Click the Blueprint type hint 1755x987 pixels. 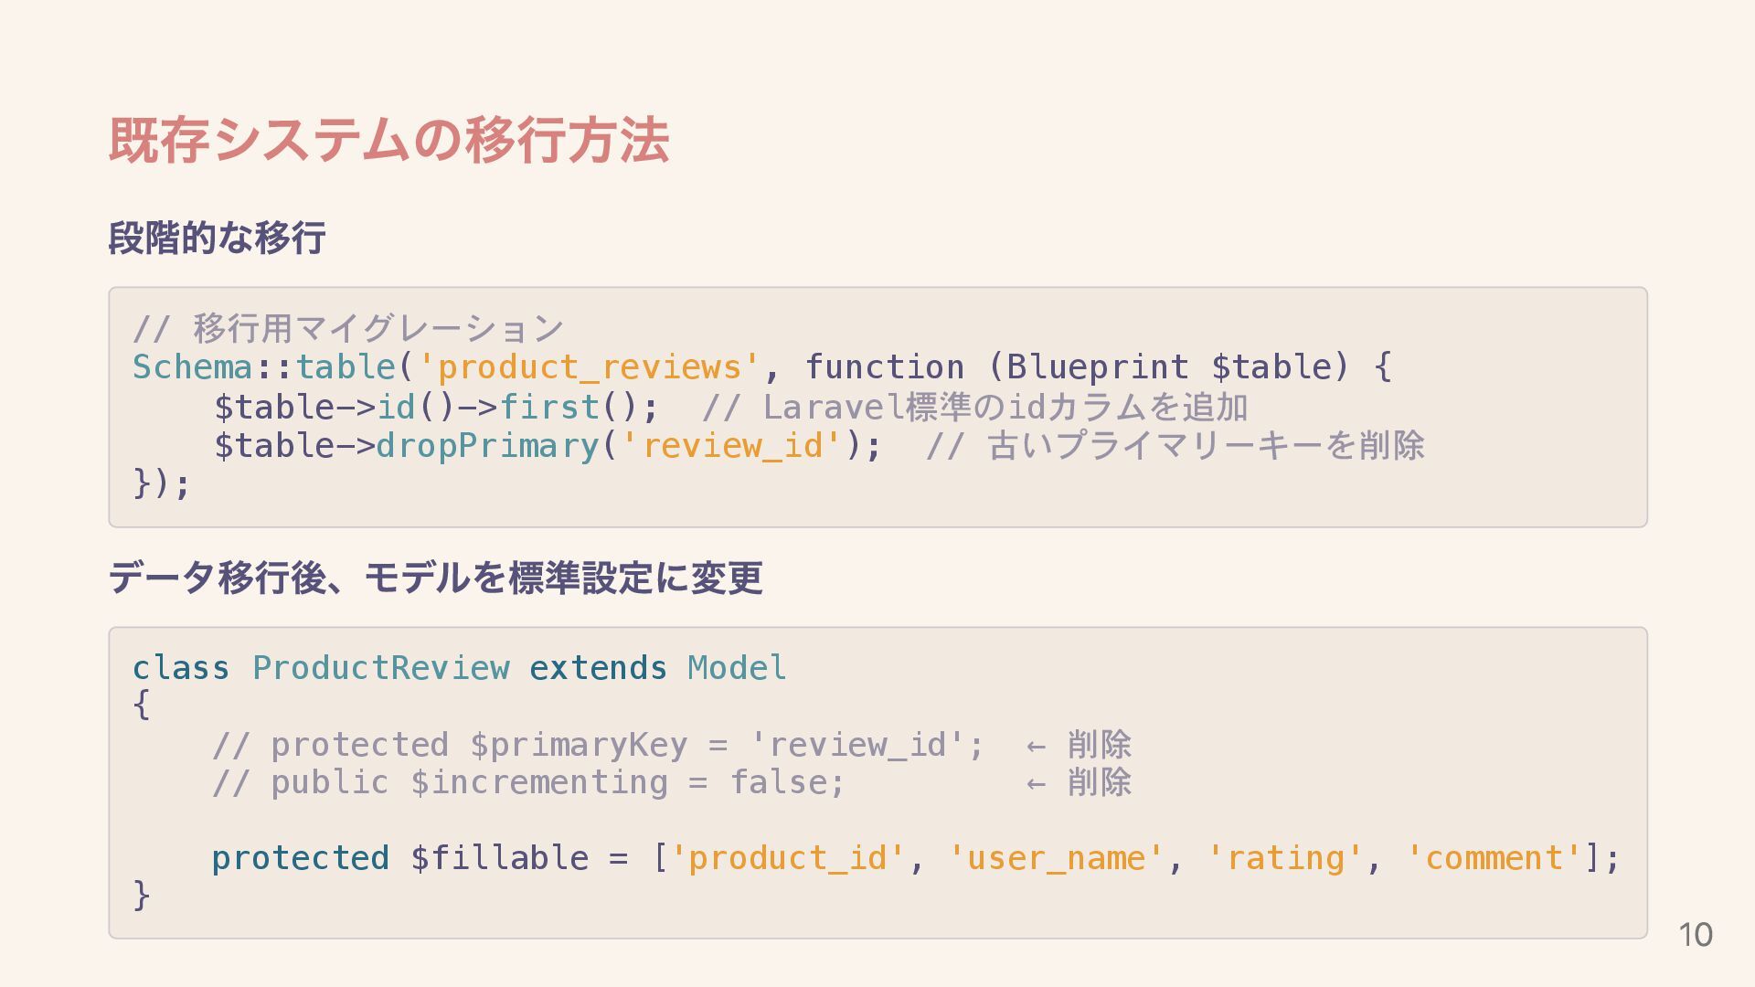coord(1097,367)
